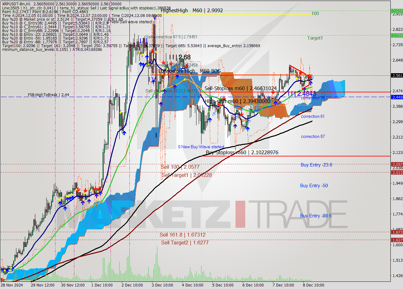
Task: Select the 'Buy-Stoploss m60 | 2.10228976' label
Action: click(242, 152)
